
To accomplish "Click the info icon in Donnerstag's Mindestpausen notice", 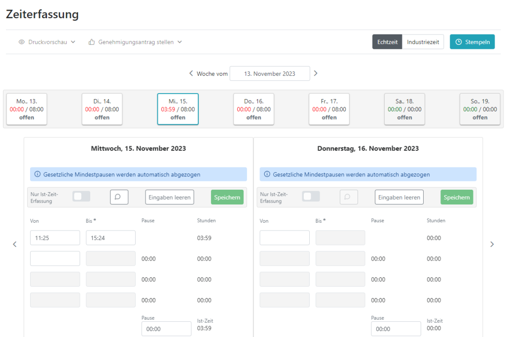I will point(267,174).
